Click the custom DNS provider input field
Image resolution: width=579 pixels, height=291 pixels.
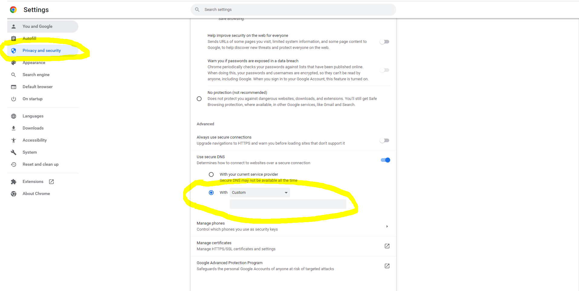(288, 204)
